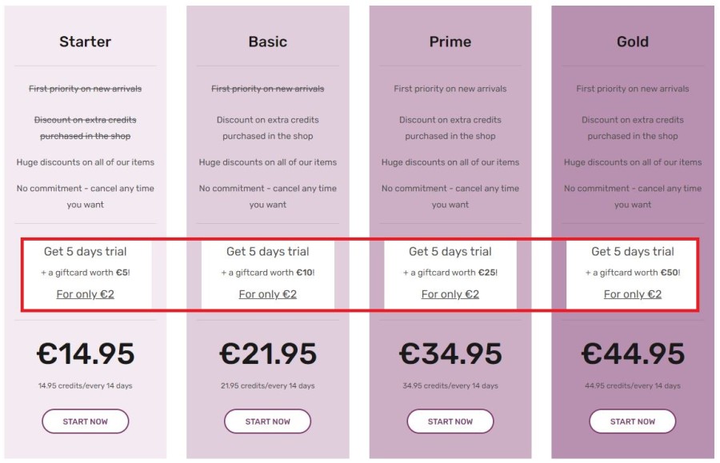Select the Basic plan heading

267,42
